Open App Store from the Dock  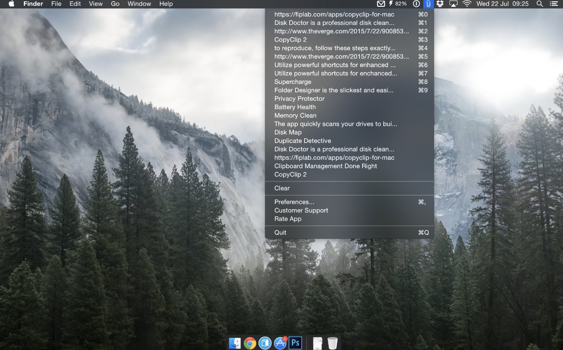280,343
